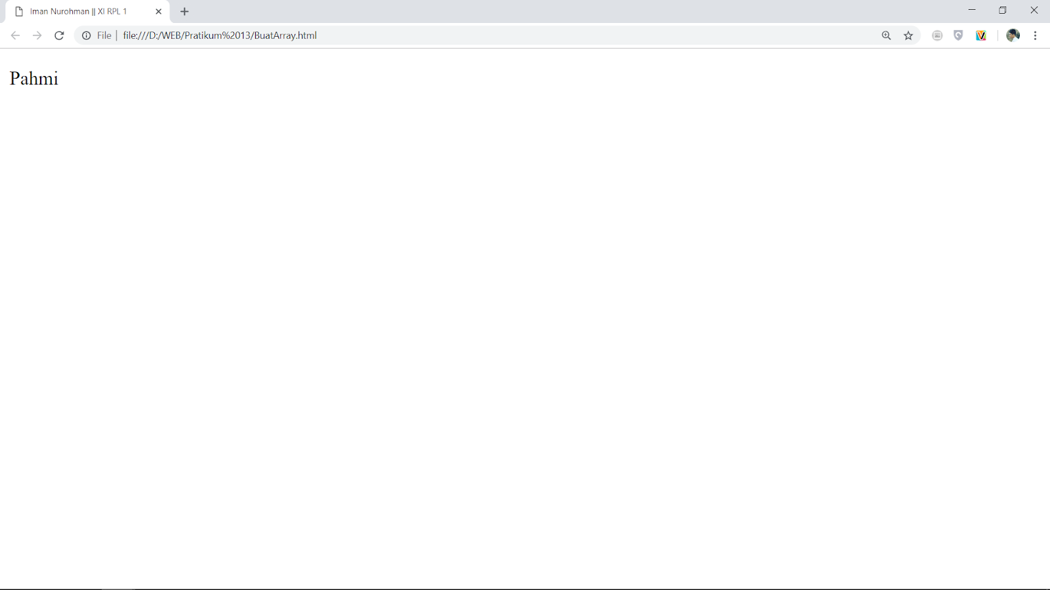Image resolution: width=1050 pixels, height=590 pixels.
Task: Toggle the bookmark star for this page
Action: coord(908,35)
